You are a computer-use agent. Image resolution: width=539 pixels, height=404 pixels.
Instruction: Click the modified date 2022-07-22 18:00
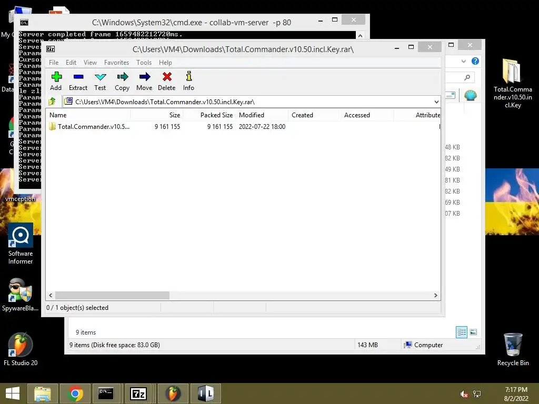[262, 126]
